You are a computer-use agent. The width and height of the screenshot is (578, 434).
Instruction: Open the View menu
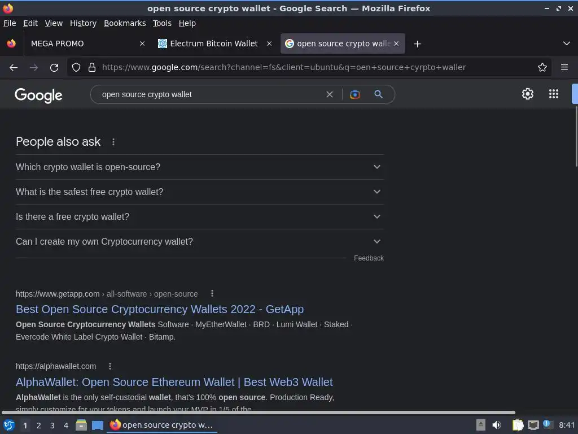54,23
